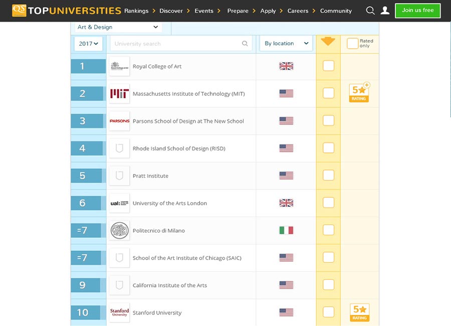Viewport: 451px width, 326px height.
Task: Click the Rhode Island School of Design shield icon
Action: [119, 148]
